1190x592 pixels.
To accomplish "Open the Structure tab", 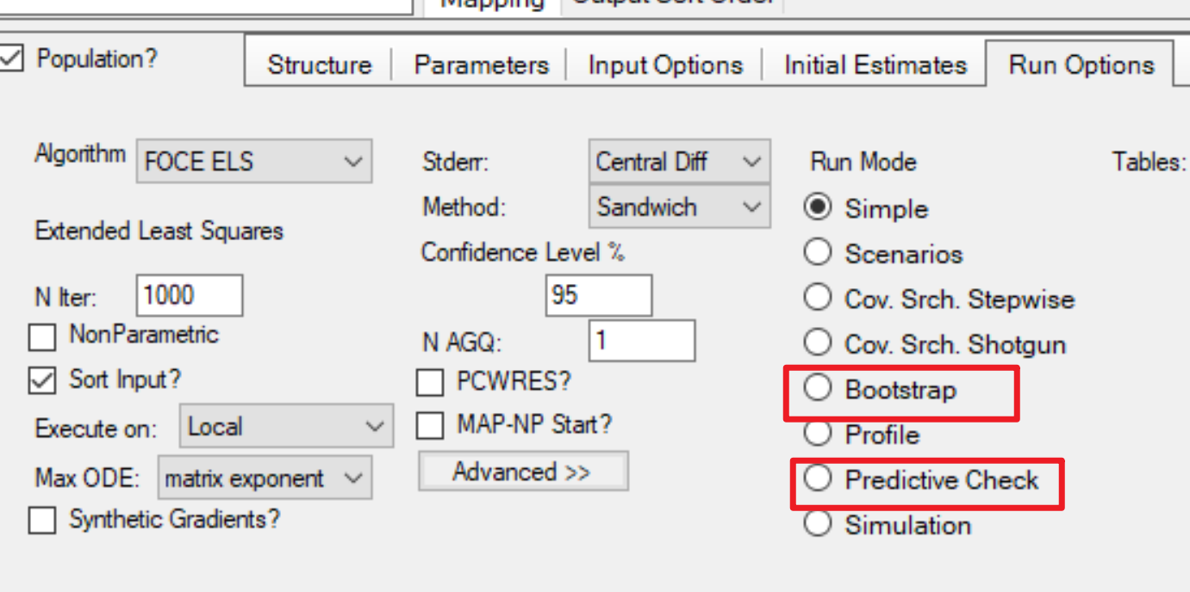I will [x=319, y=65].
